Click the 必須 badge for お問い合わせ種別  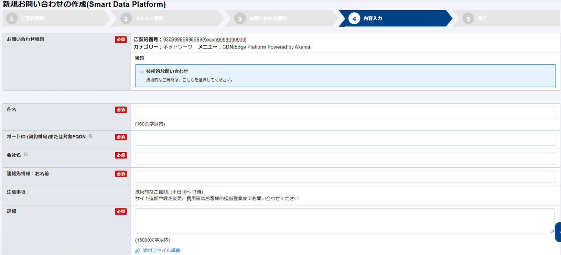(121, 40)
